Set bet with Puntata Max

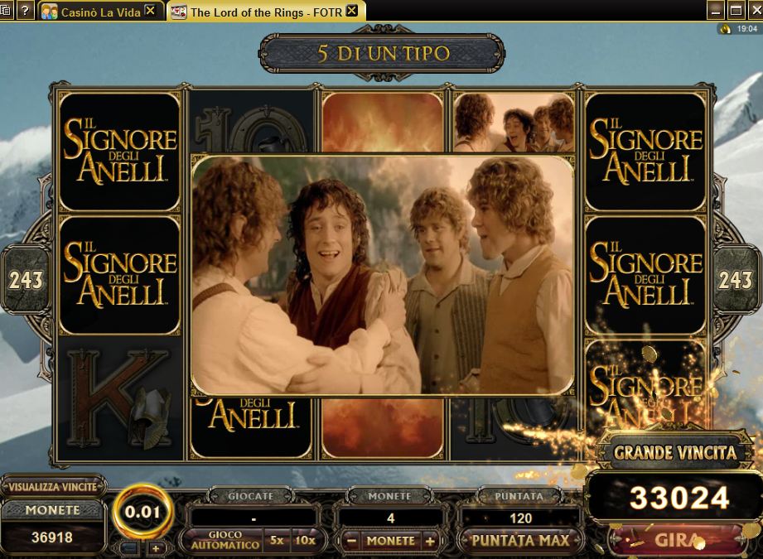519,541
